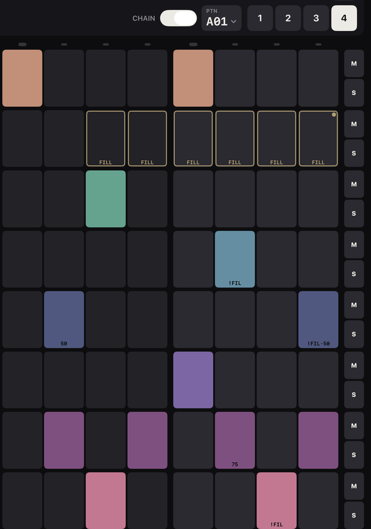Viewport: 371px width, 529px height.
Task: Toggle the pink !FIL step on track 8
Action: coord(276,501)
